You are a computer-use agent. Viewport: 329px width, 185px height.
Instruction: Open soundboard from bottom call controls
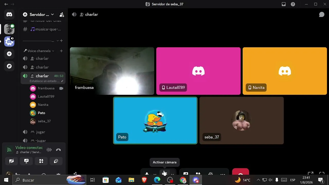tap(211, 174)
